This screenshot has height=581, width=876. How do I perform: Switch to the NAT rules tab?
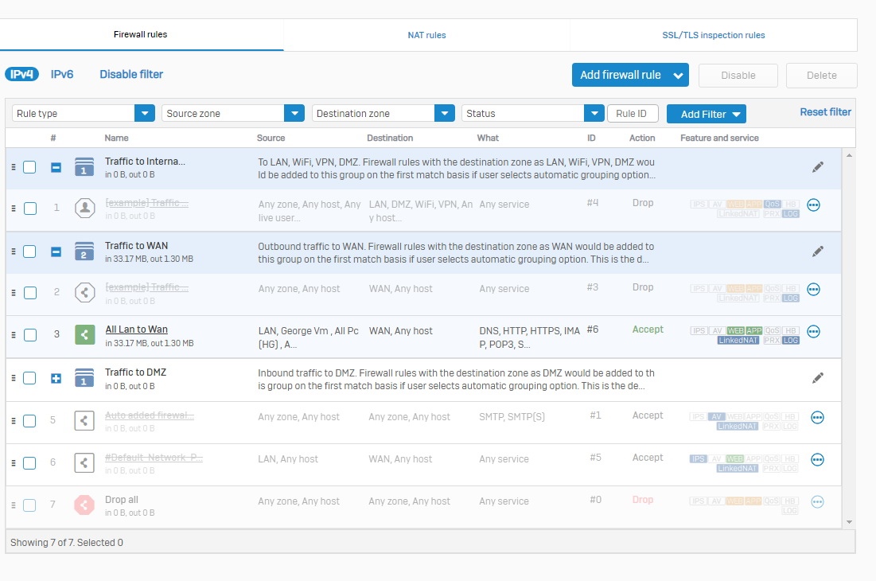pyautogui.click(x=426, y=35)
